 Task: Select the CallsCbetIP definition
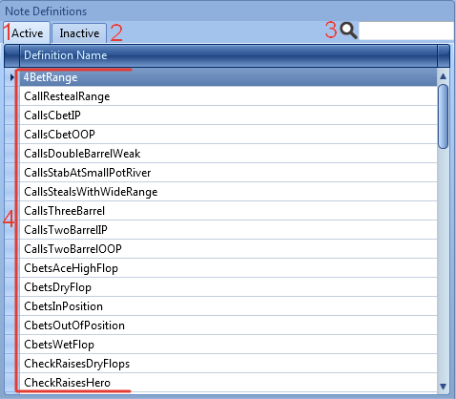(x=228, y=115)
